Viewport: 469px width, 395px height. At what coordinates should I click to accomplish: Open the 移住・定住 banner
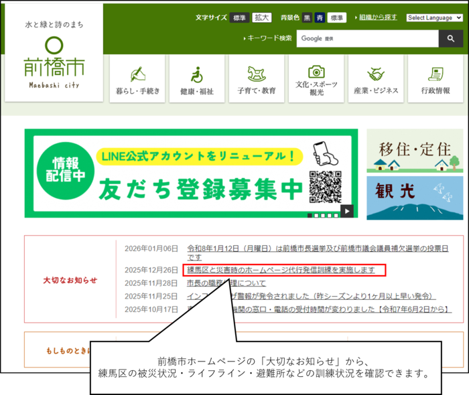[415, 151]
